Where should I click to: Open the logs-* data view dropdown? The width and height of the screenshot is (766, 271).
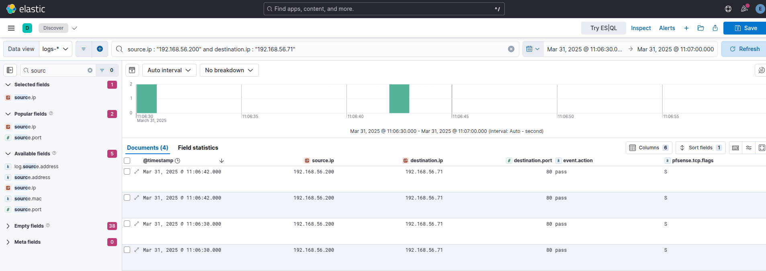point(55,49)
